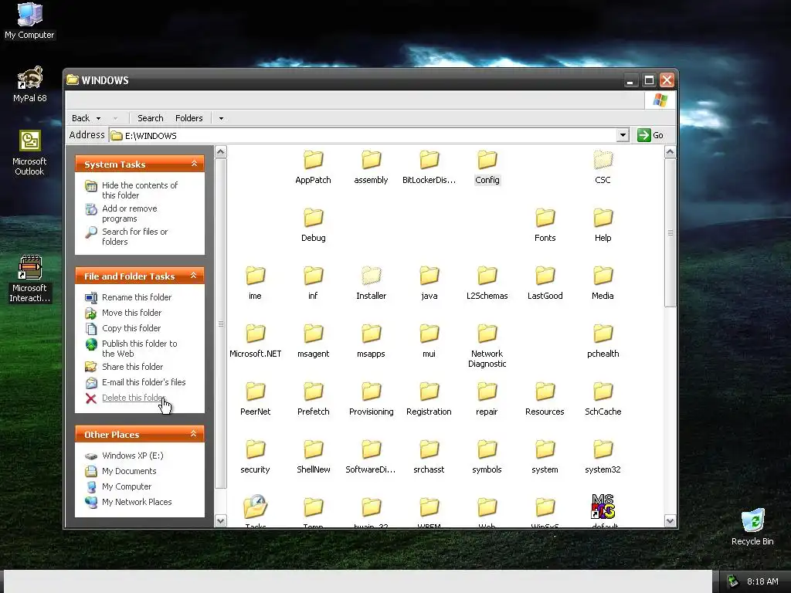Click the green Go button

tap(650, 135)
